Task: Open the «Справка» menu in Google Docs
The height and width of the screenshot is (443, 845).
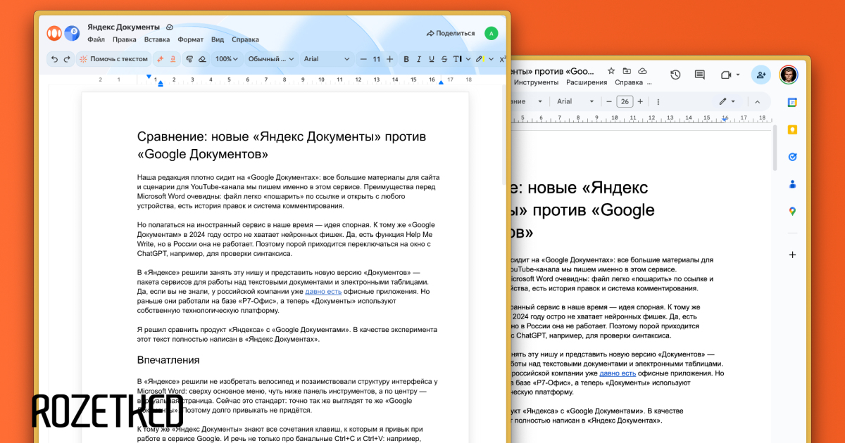Action: pyautogui.click(x=629, y=82)
